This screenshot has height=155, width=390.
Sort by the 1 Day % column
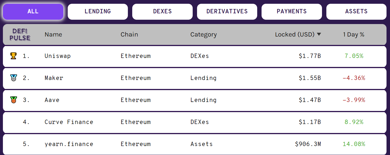(353, 34)
